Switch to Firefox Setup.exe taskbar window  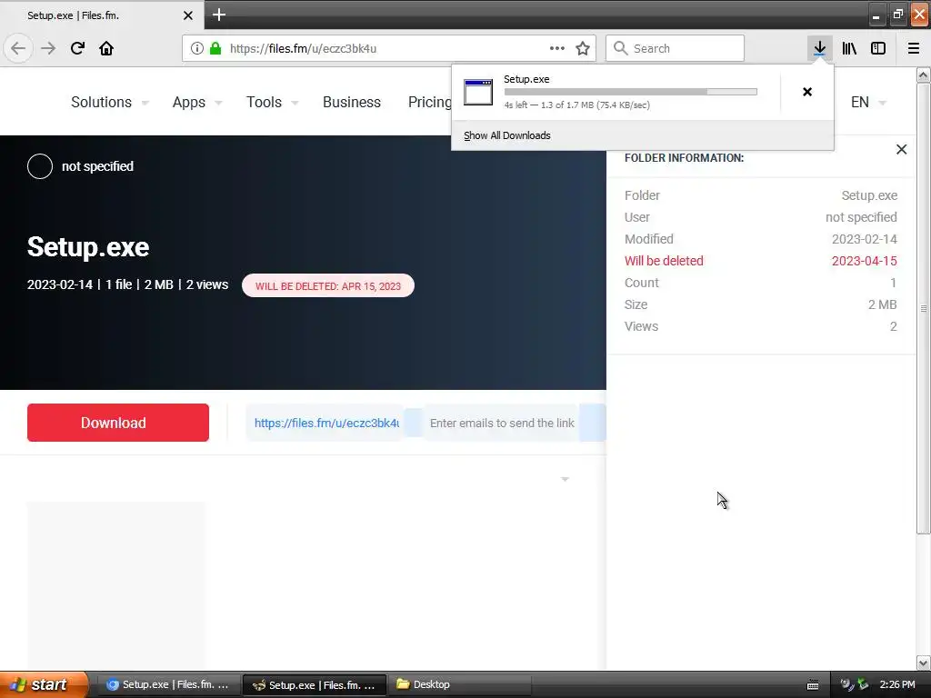[x=315, y=685]
